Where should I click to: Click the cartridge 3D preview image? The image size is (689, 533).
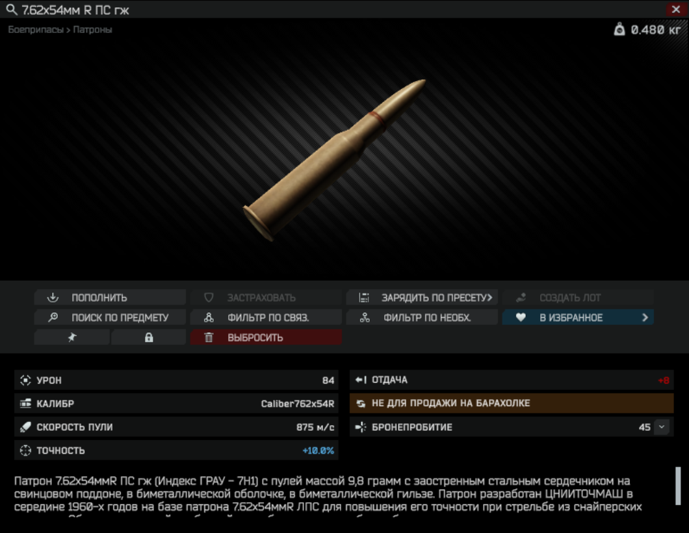point(335,159)
